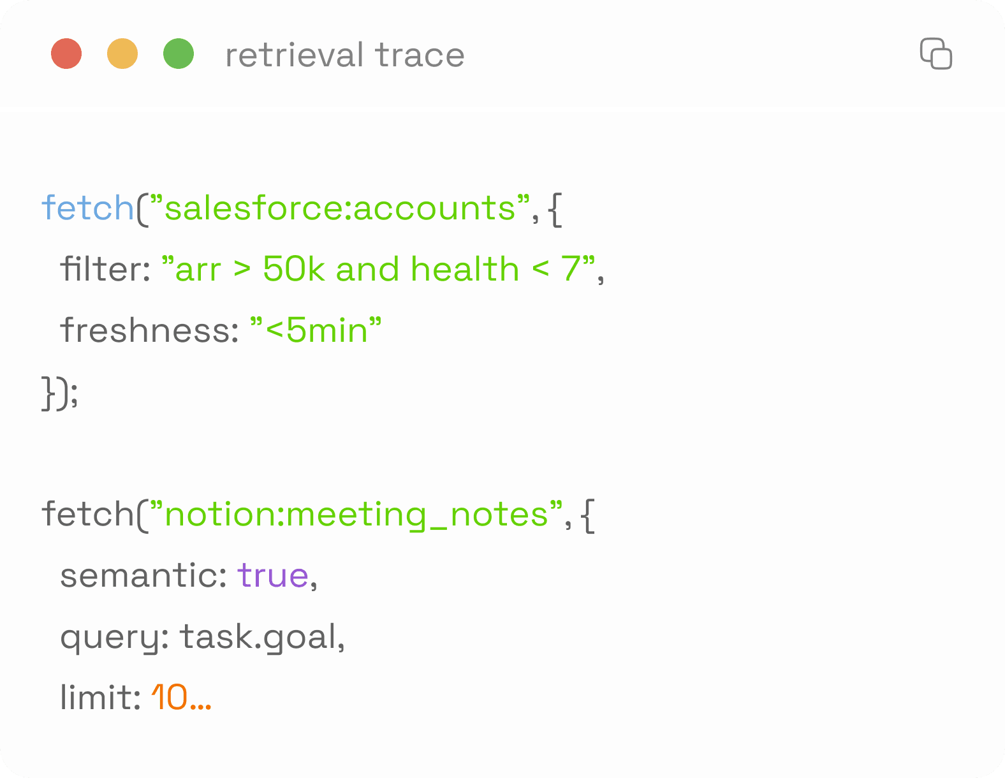Screen dimensions: 1005x778
Task: Click the "notion:meeting_notes" string
Action: pyautogui.click(x=356, y=513)
